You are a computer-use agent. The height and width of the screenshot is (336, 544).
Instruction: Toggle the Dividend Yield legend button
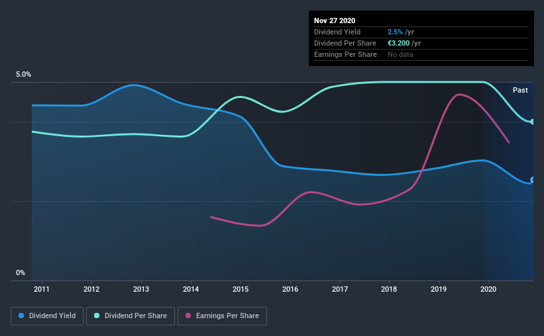point(47,316)
